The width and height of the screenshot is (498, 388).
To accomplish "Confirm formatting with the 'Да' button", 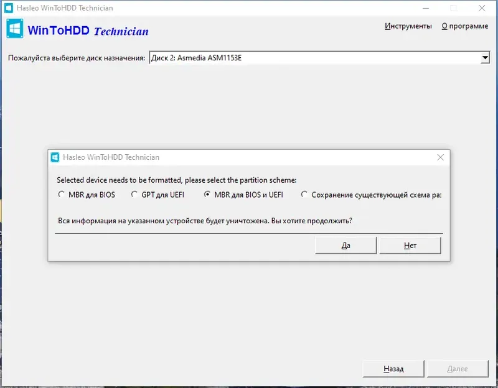I will [x=345, y=245].
